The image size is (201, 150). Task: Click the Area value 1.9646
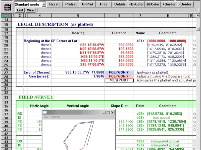[x=99, y=76]
